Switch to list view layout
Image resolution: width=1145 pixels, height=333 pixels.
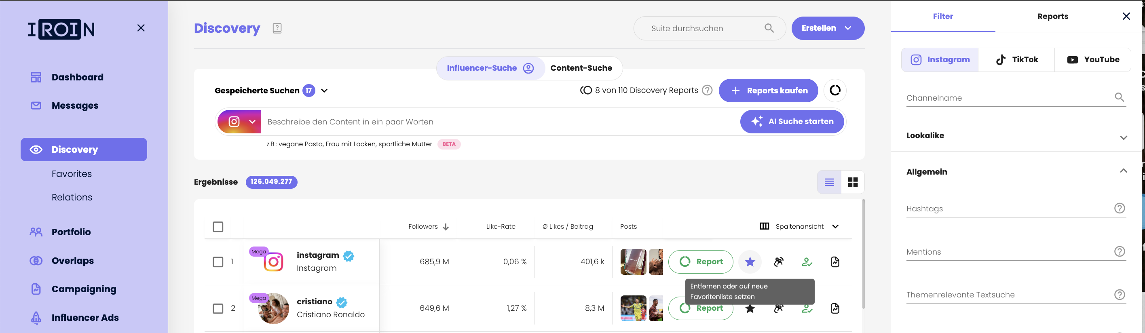(x=829, y=182)
